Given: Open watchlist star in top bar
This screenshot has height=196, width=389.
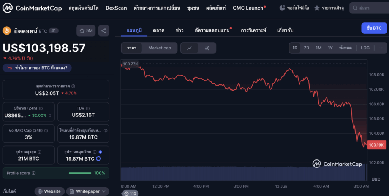Looking at the screenshot, I should tap(317, 8).
